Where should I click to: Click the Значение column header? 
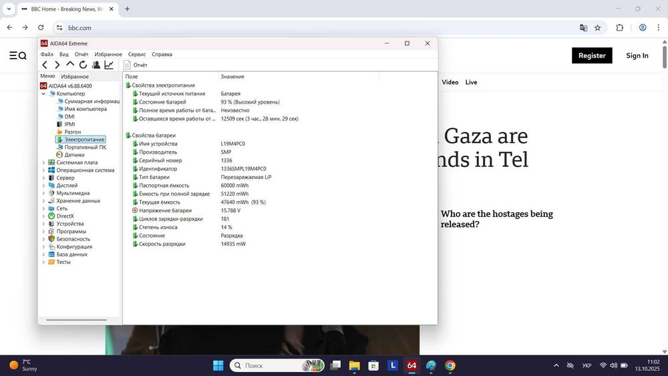point(299,77)
